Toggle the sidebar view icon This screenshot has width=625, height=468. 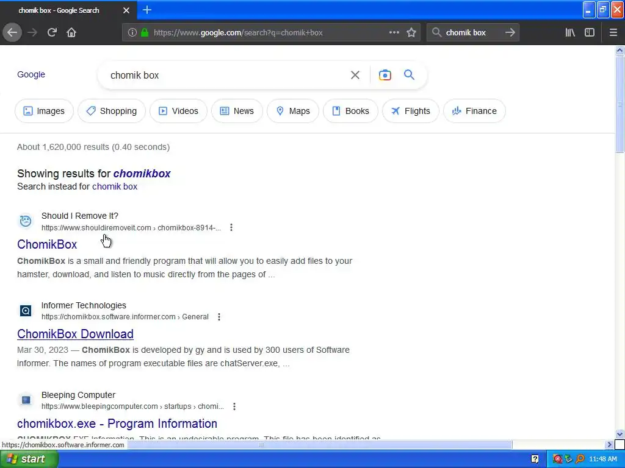(590, 33)
